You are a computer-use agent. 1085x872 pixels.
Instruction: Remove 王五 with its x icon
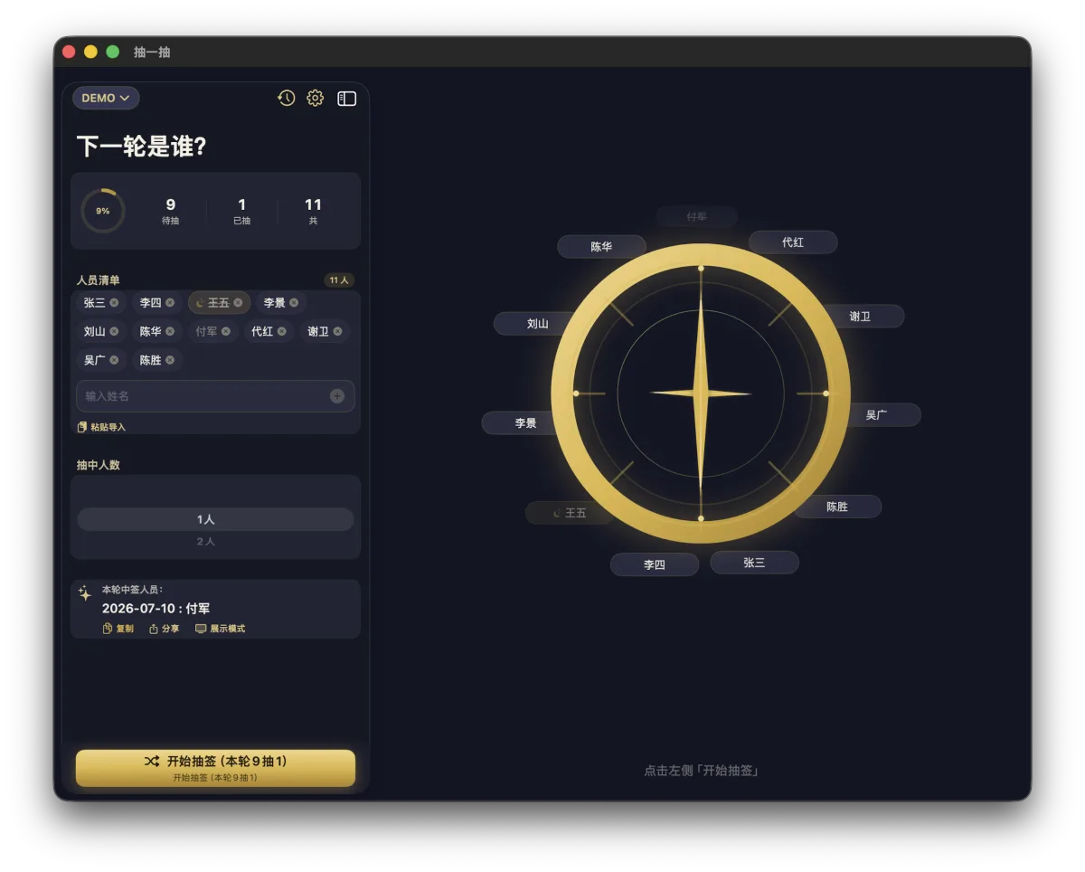coord(238,302)
